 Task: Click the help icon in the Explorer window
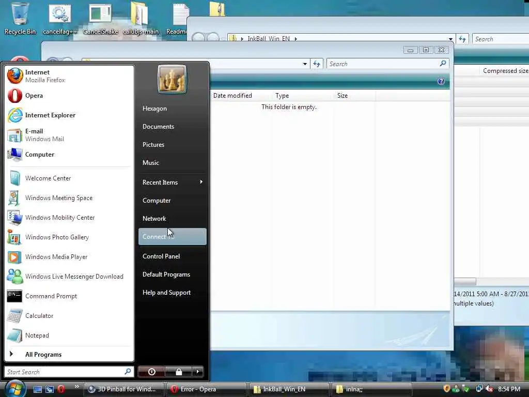coord(441,81)
